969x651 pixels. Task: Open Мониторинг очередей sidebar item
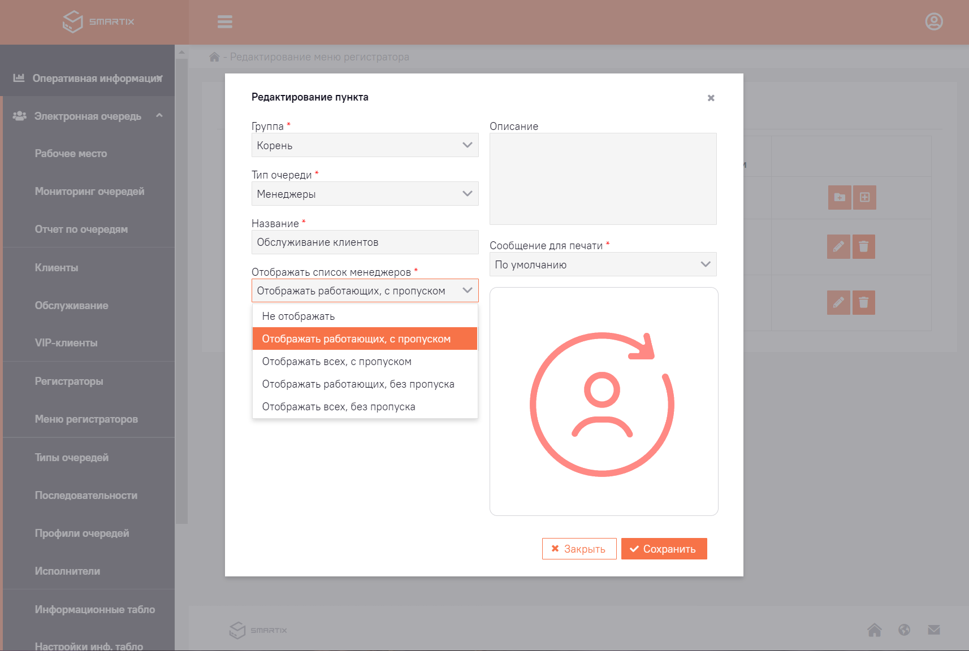pyautogui.click(x=89, y=192)
